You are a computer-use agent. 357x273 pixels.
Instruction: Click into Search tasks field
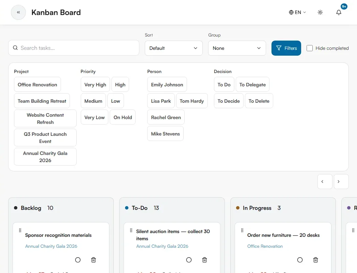[74, 48]
